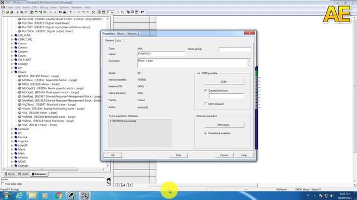Switch to the I/Os tab
Screen dimensions: 357x200
tap(119, 41)
